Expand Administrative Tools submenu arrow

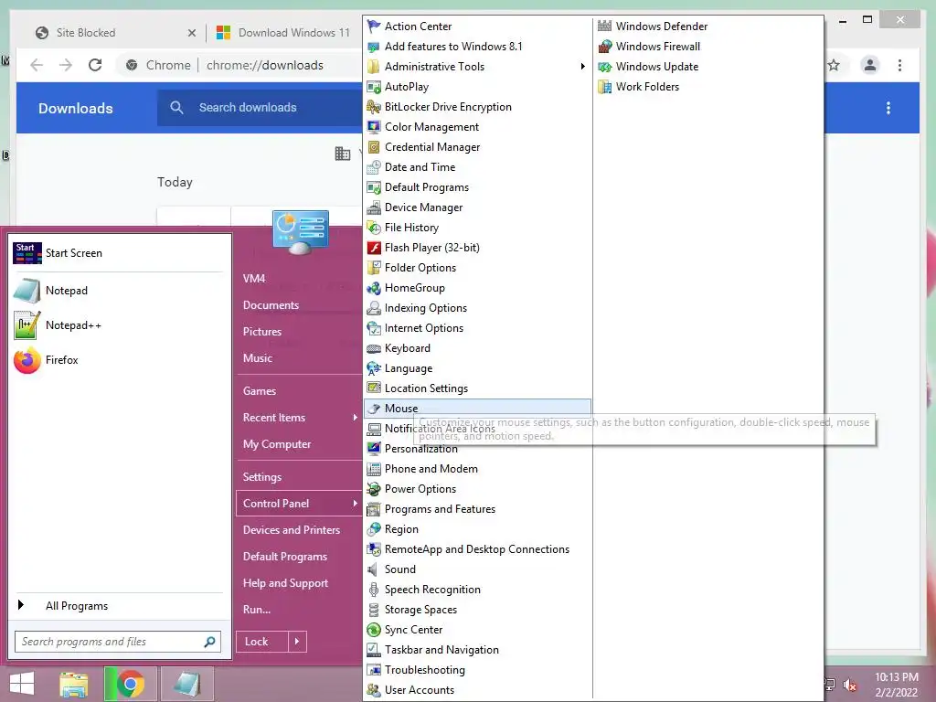tap(582, 66)
